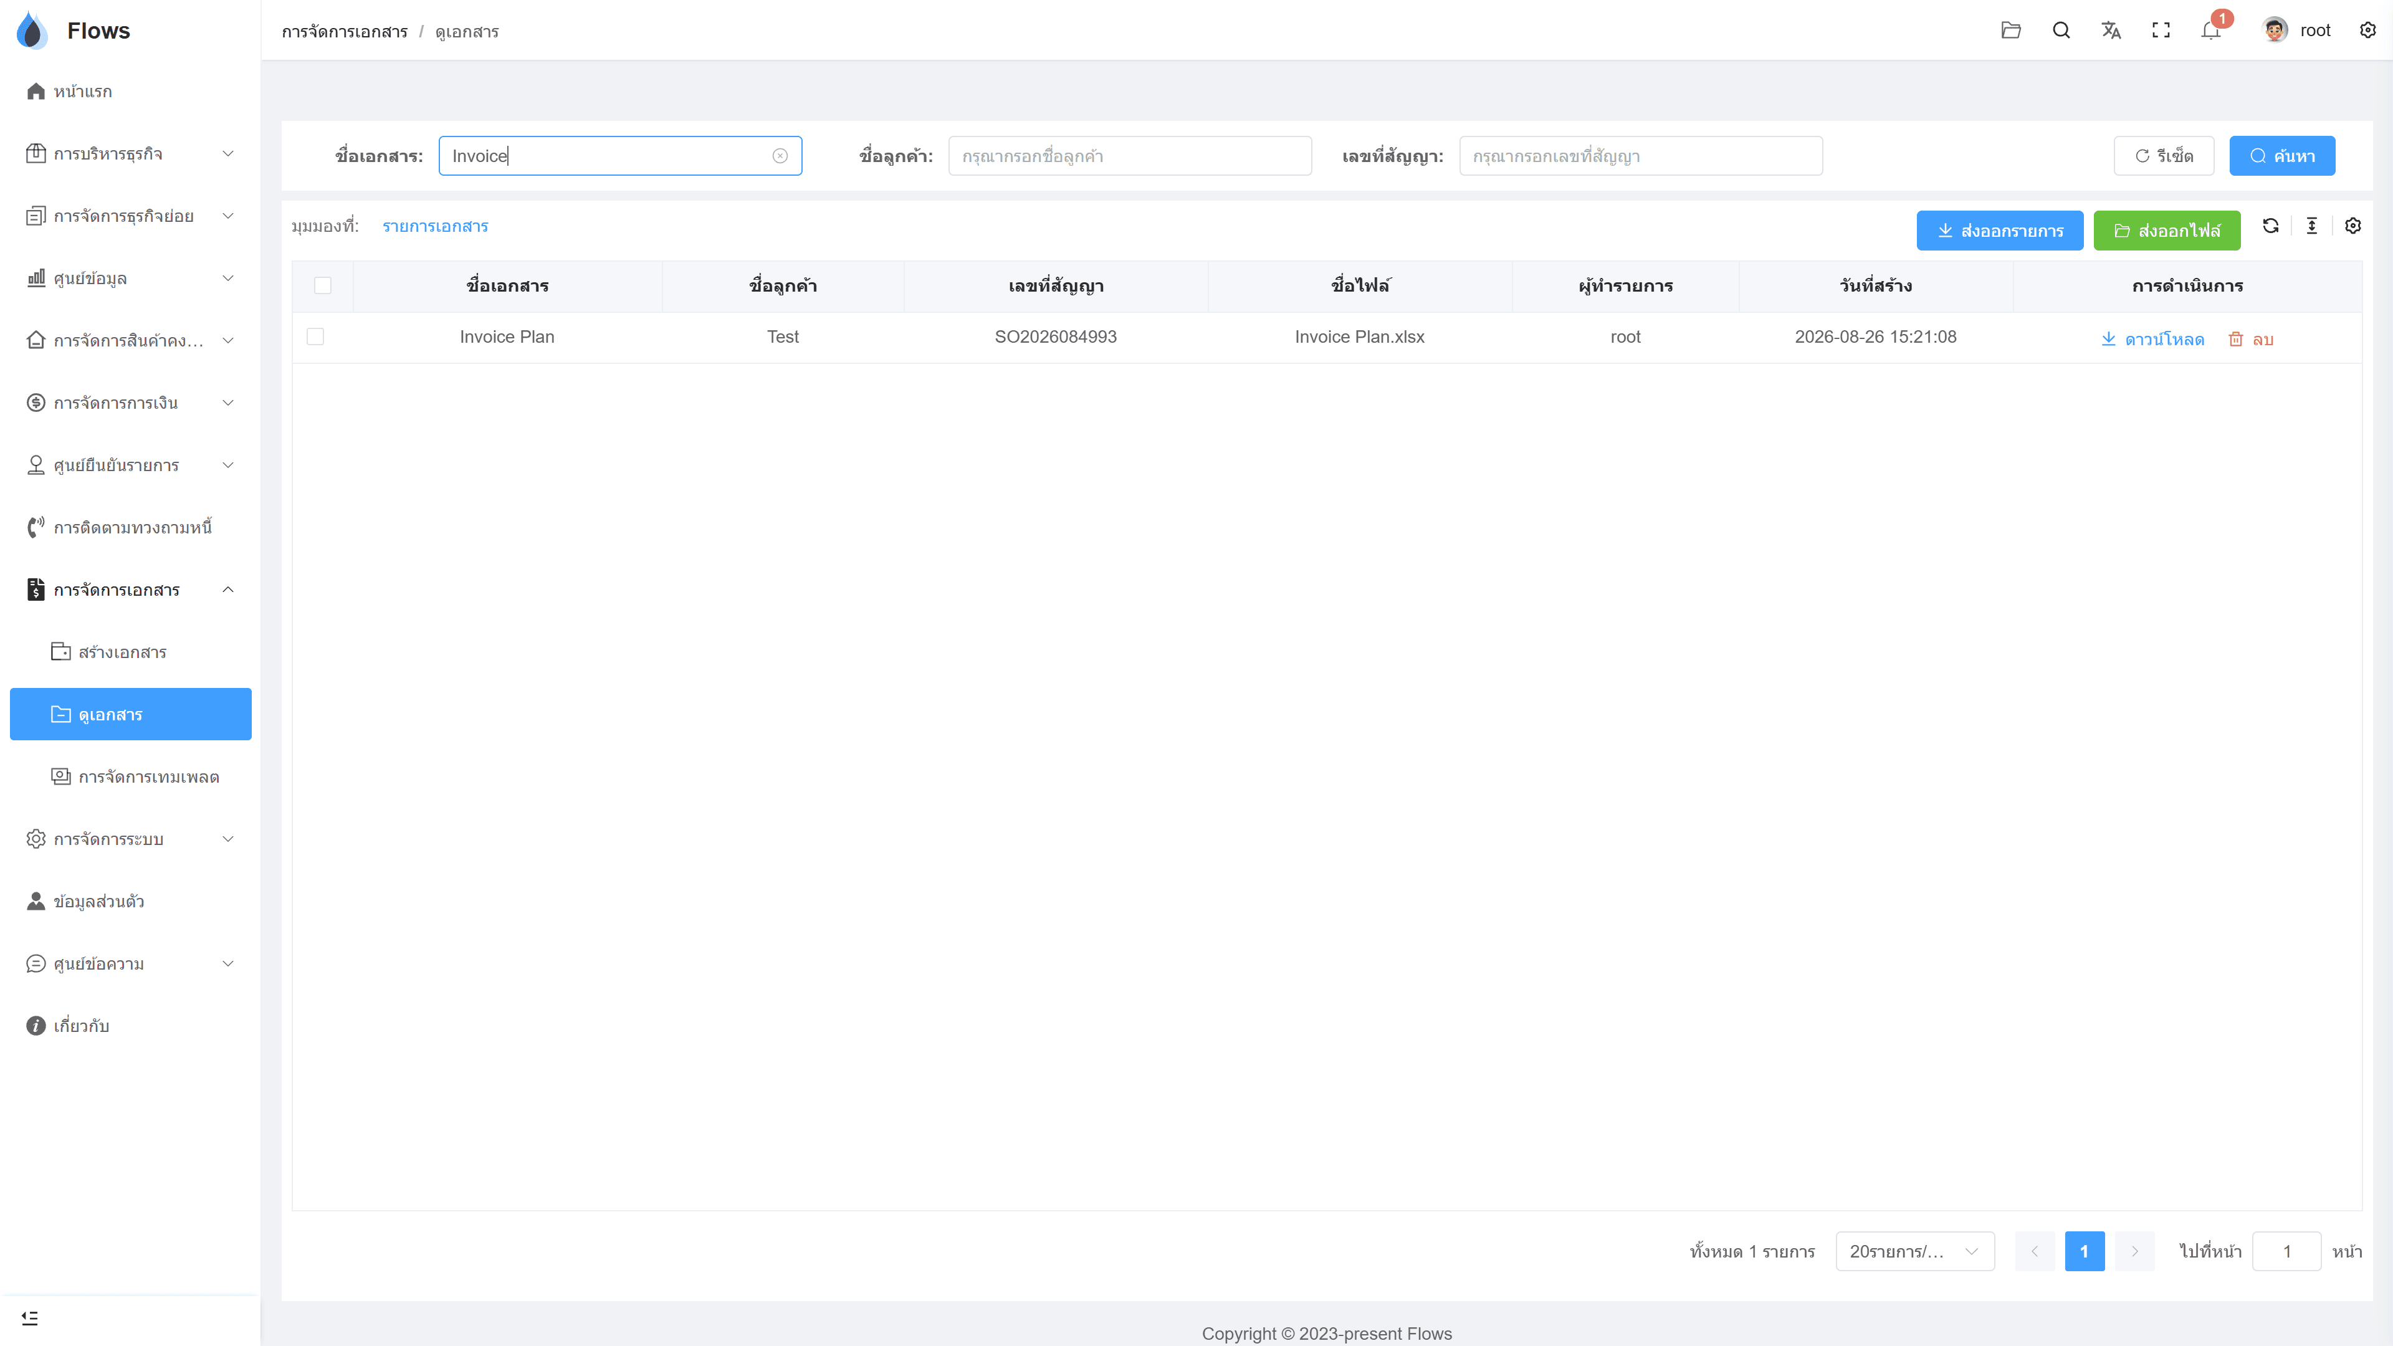Change table density with the row height icon
This screenshot has width=2393, height=1346.
[2311, 226]
